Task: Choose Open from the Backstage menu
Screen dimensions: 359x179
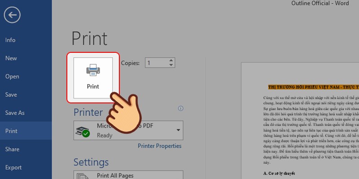Action: 12,77
